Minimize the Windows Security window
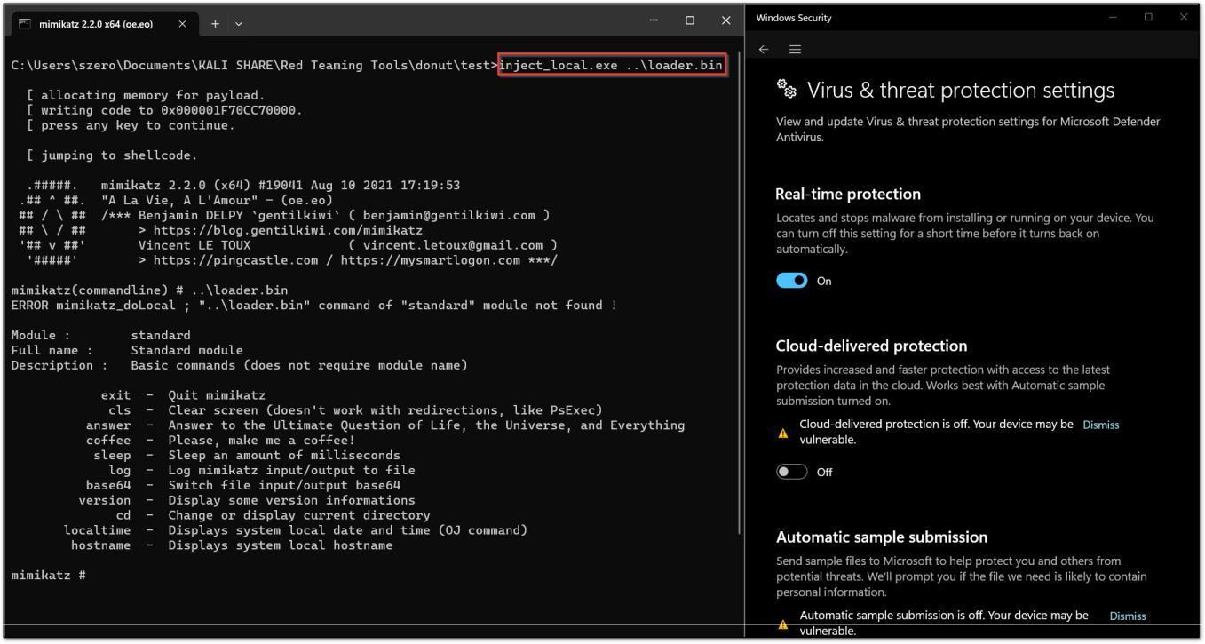This screenshot has width=1205, height=644. point(1112,17)
